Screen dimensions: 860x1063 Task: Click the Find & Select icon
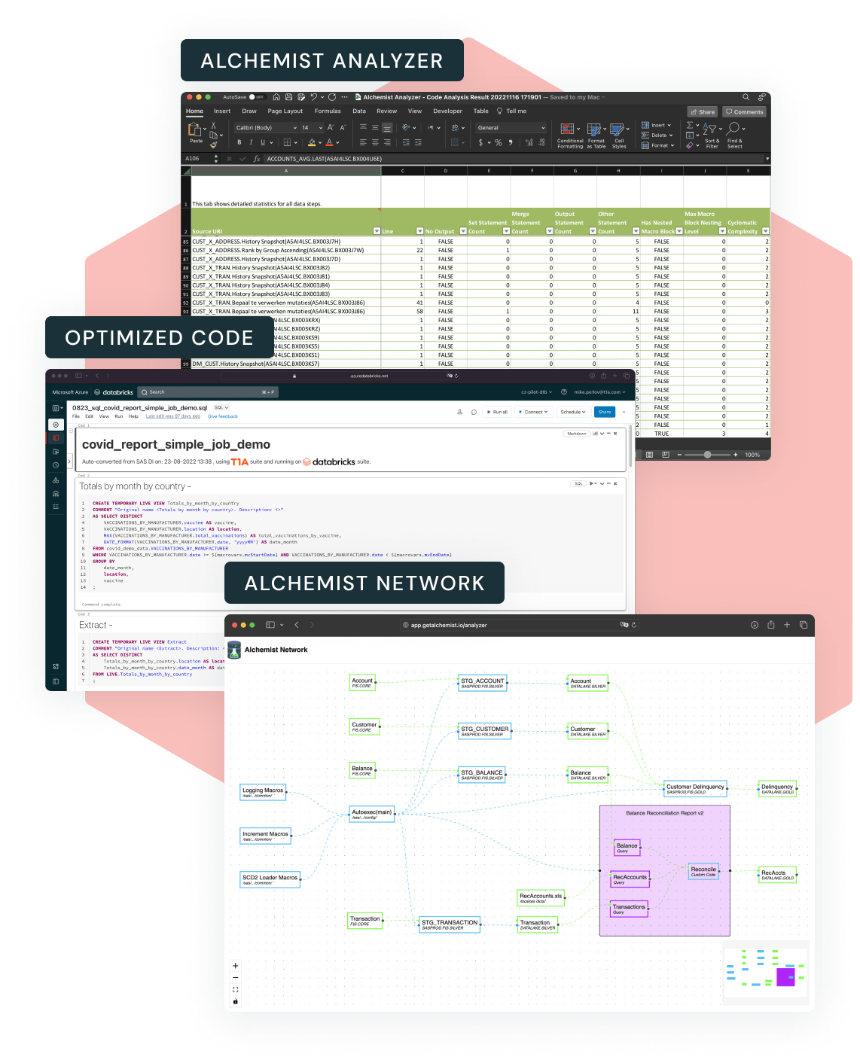tap(734, 136)
